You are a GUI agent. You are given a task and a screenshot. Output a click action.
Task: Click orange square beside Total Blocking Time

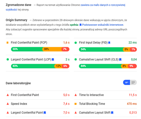coord(76,104)
